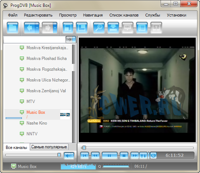This screenshot has width=200, height=173.
Task: Click the 06:11 status bar time
Action: [x=141, y=166]
